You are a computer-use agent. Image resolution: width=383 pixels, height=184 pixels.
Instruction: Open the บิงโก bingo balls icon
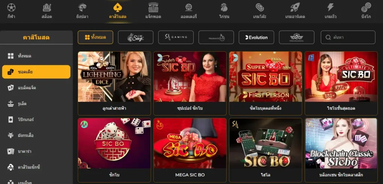366,7
